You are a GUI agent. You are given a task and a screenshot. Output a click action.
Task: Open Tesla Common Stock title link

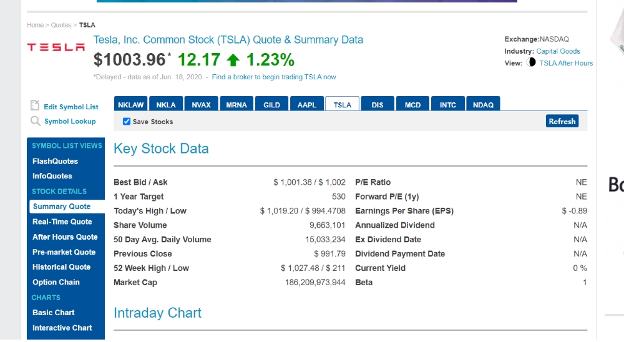pos(228,40)
